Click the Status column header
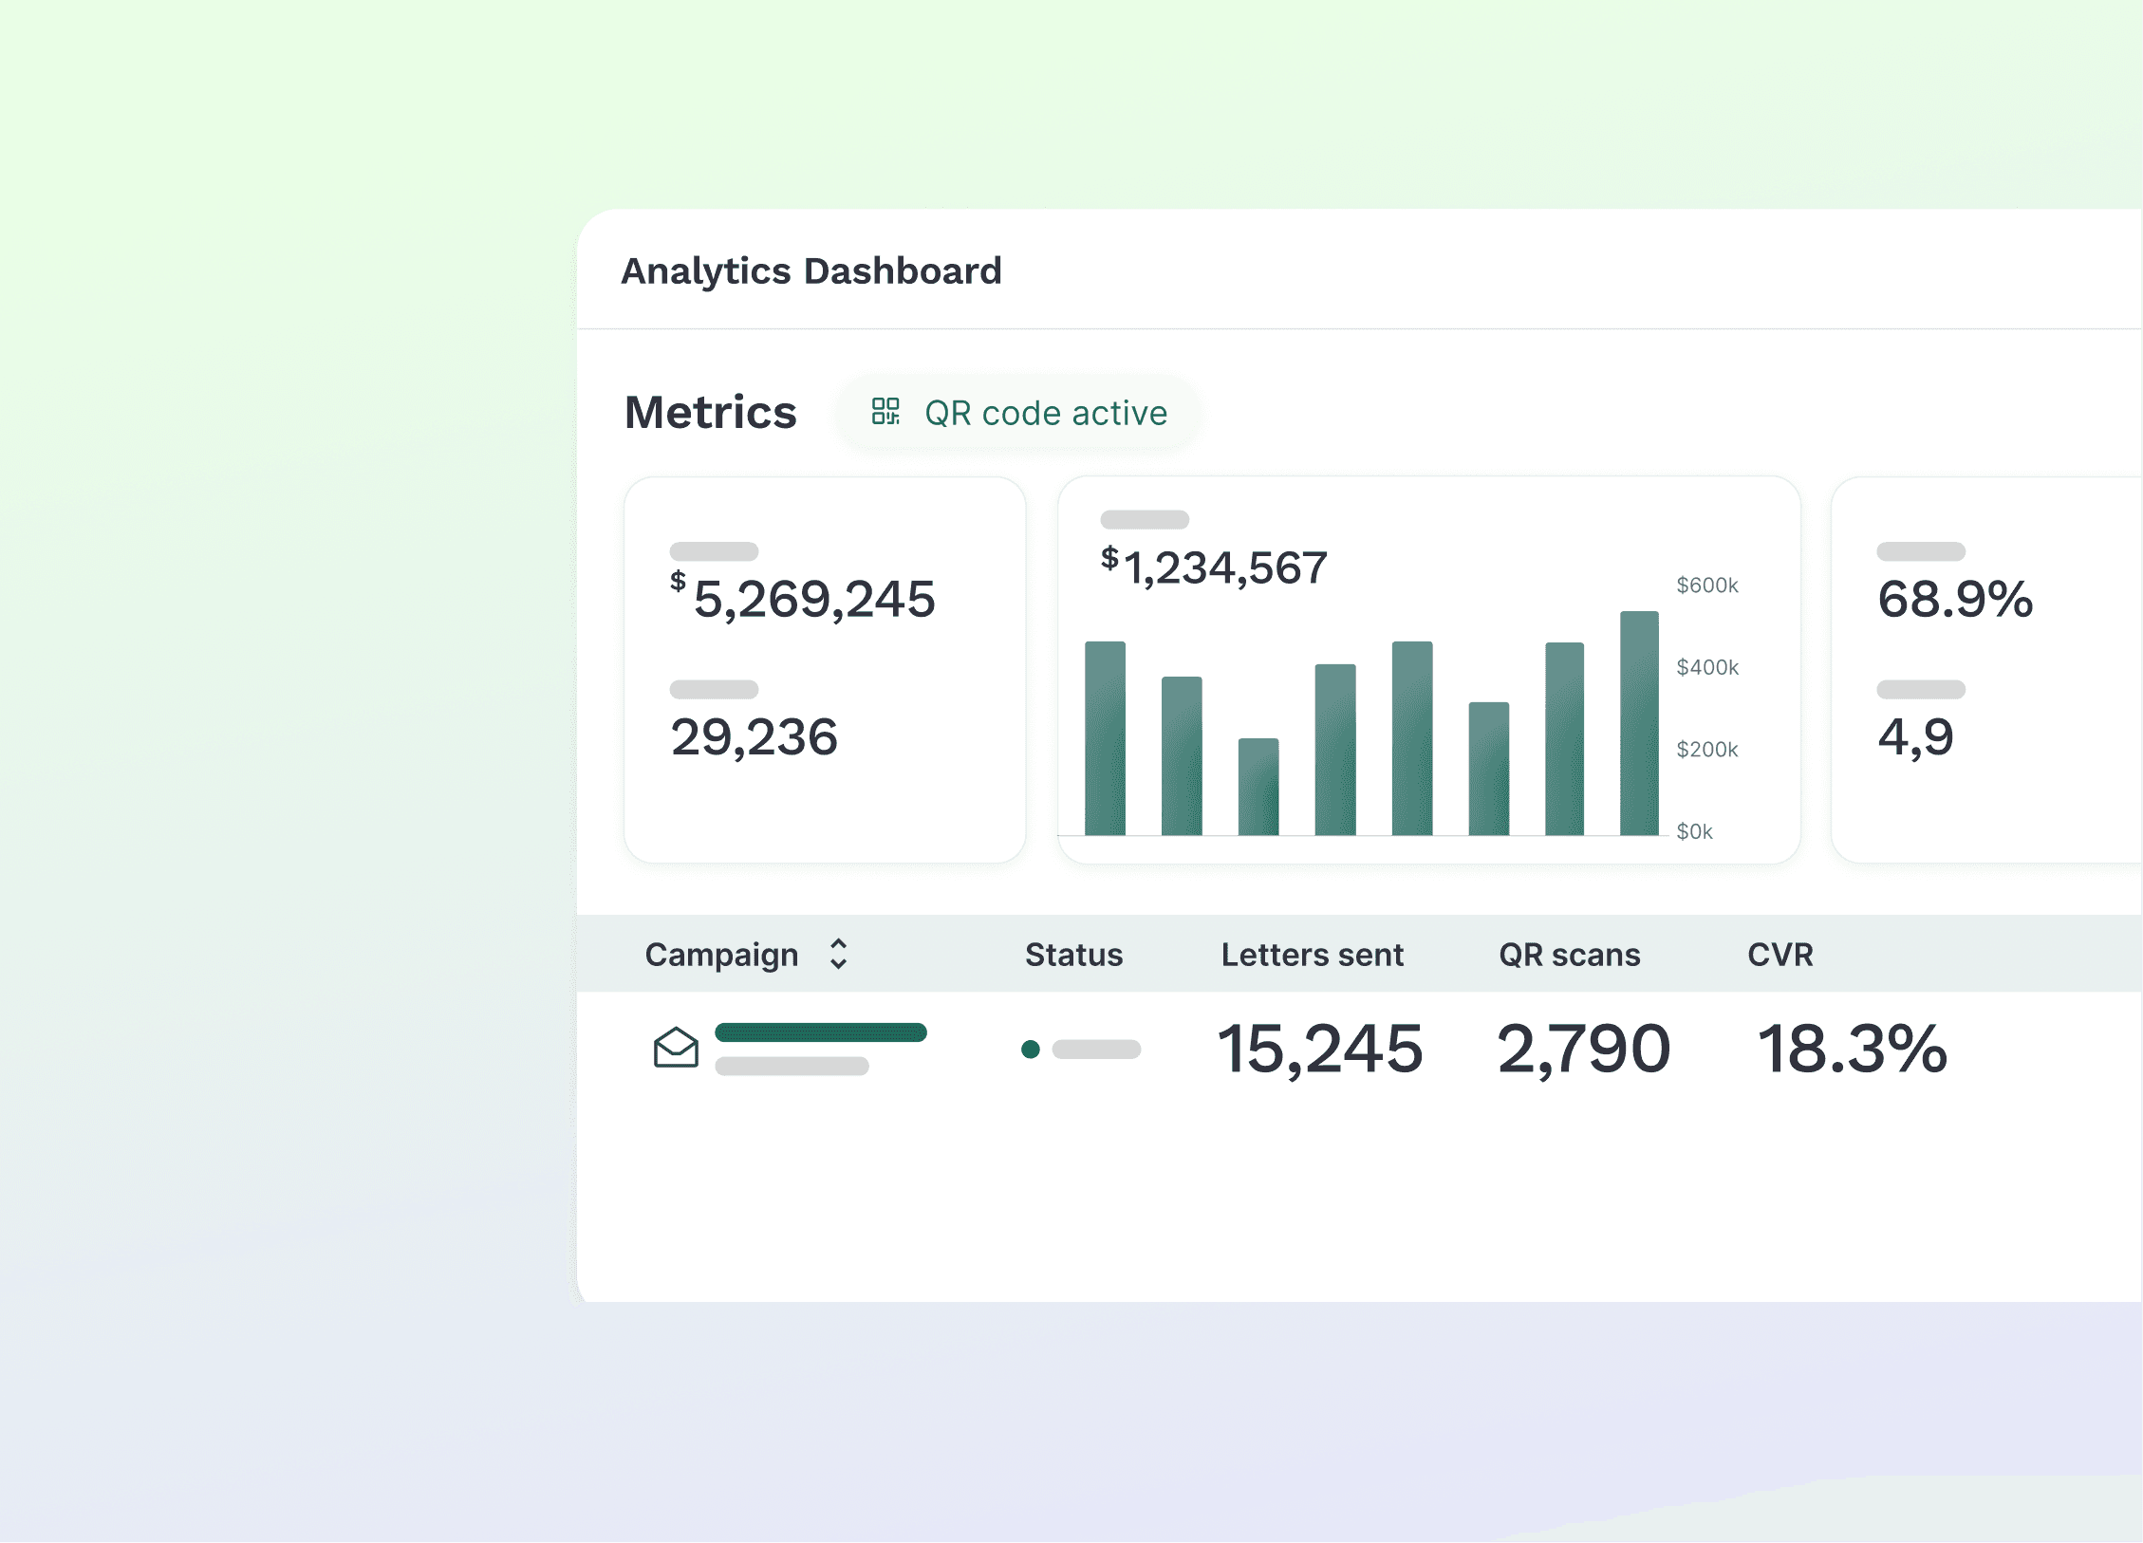 click(x=1073, y=955)
